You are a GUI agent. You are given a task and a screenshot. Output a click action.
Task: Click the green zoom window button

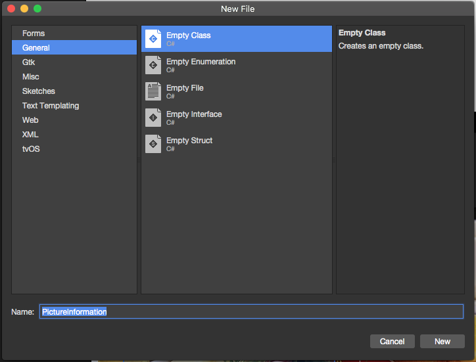[x=37, y=9]
